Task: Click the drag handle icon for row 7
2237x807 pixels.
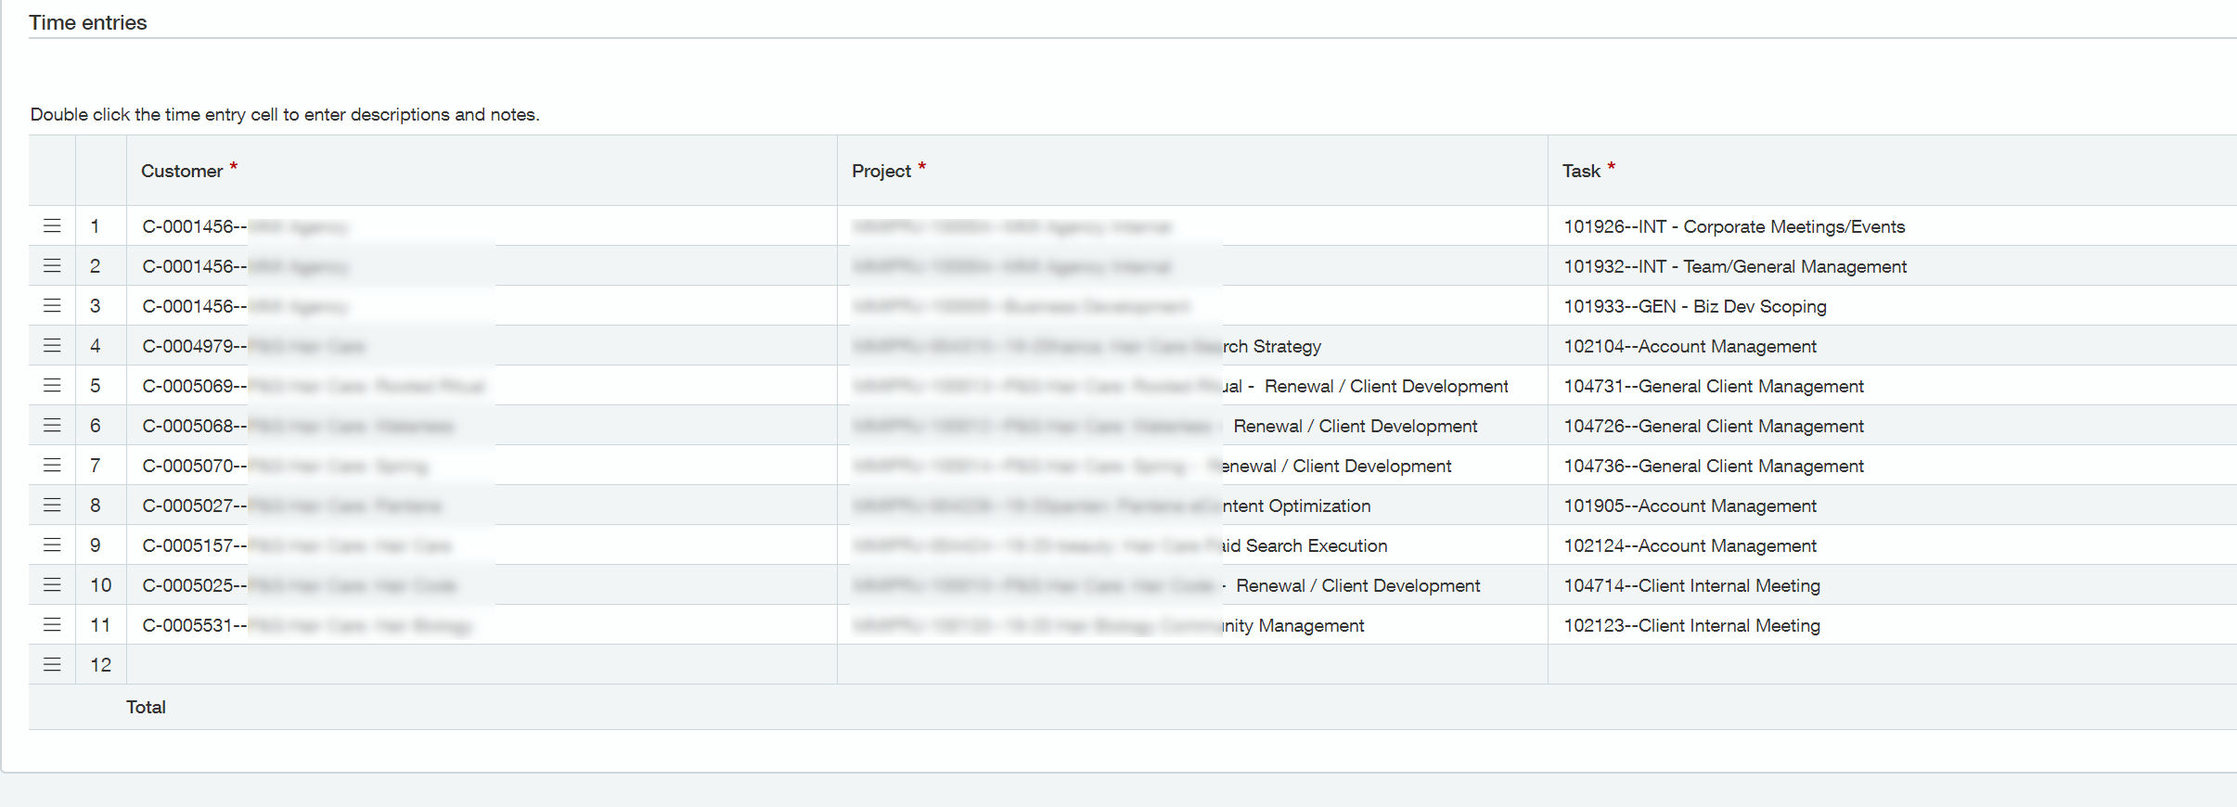Action: click(52, 466)
